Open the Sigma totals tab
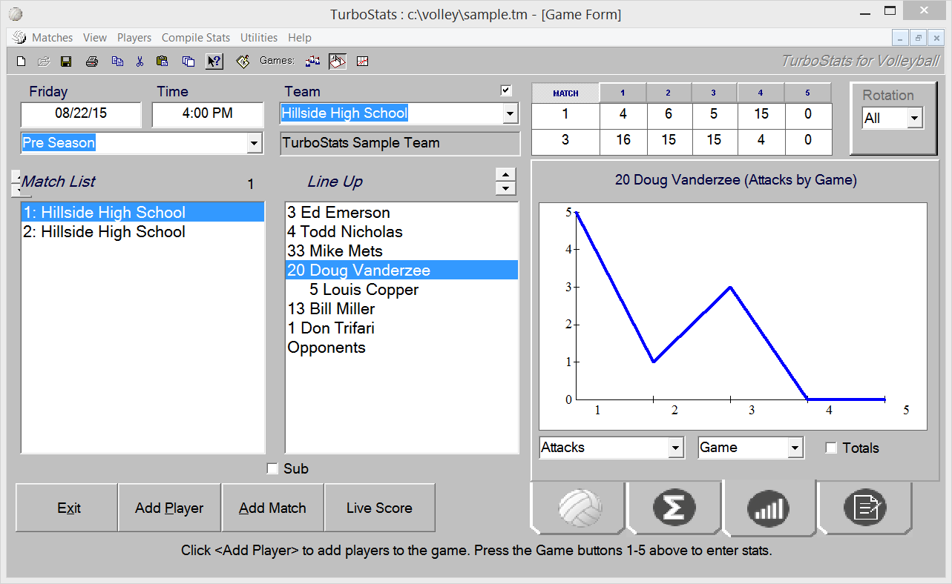This screenshot has height=584, width=952. [x=673, y=508]
